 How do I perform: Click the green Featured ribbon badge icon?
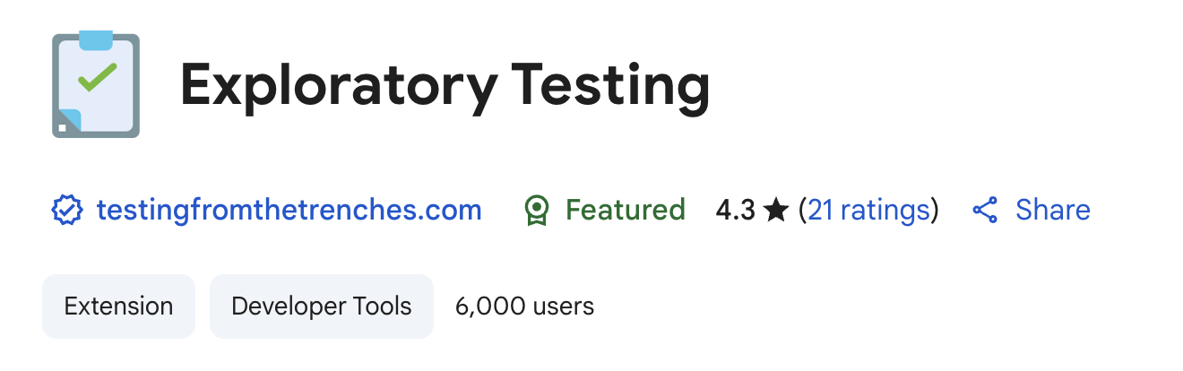(x=536, y=211)
